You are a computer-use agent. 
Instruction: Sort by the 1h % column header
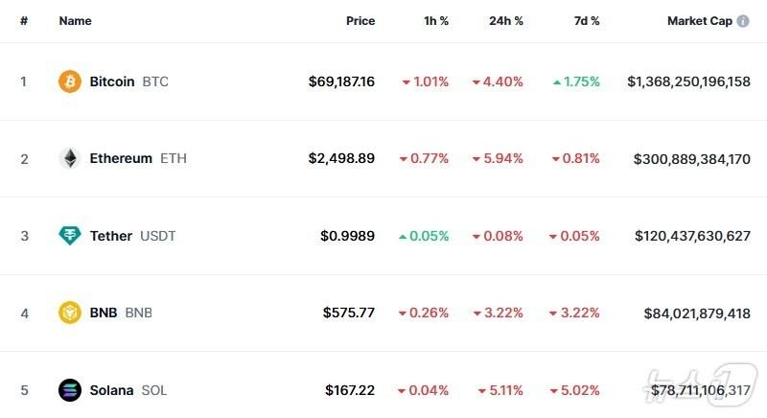coord(435,21)
